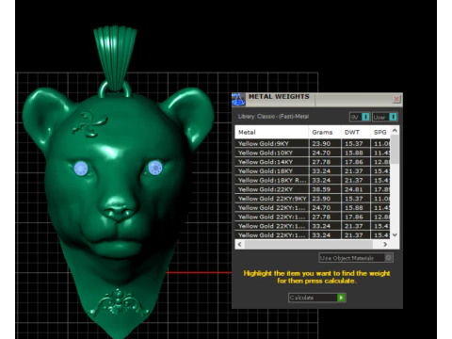Click the SPG column header
The height and width of the screenshot is (339, 452).
(380, 132)
